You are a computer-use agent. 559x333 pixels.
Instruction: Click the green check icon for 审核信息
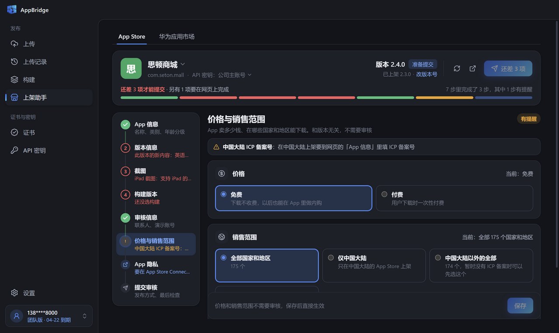coord(125,217)
